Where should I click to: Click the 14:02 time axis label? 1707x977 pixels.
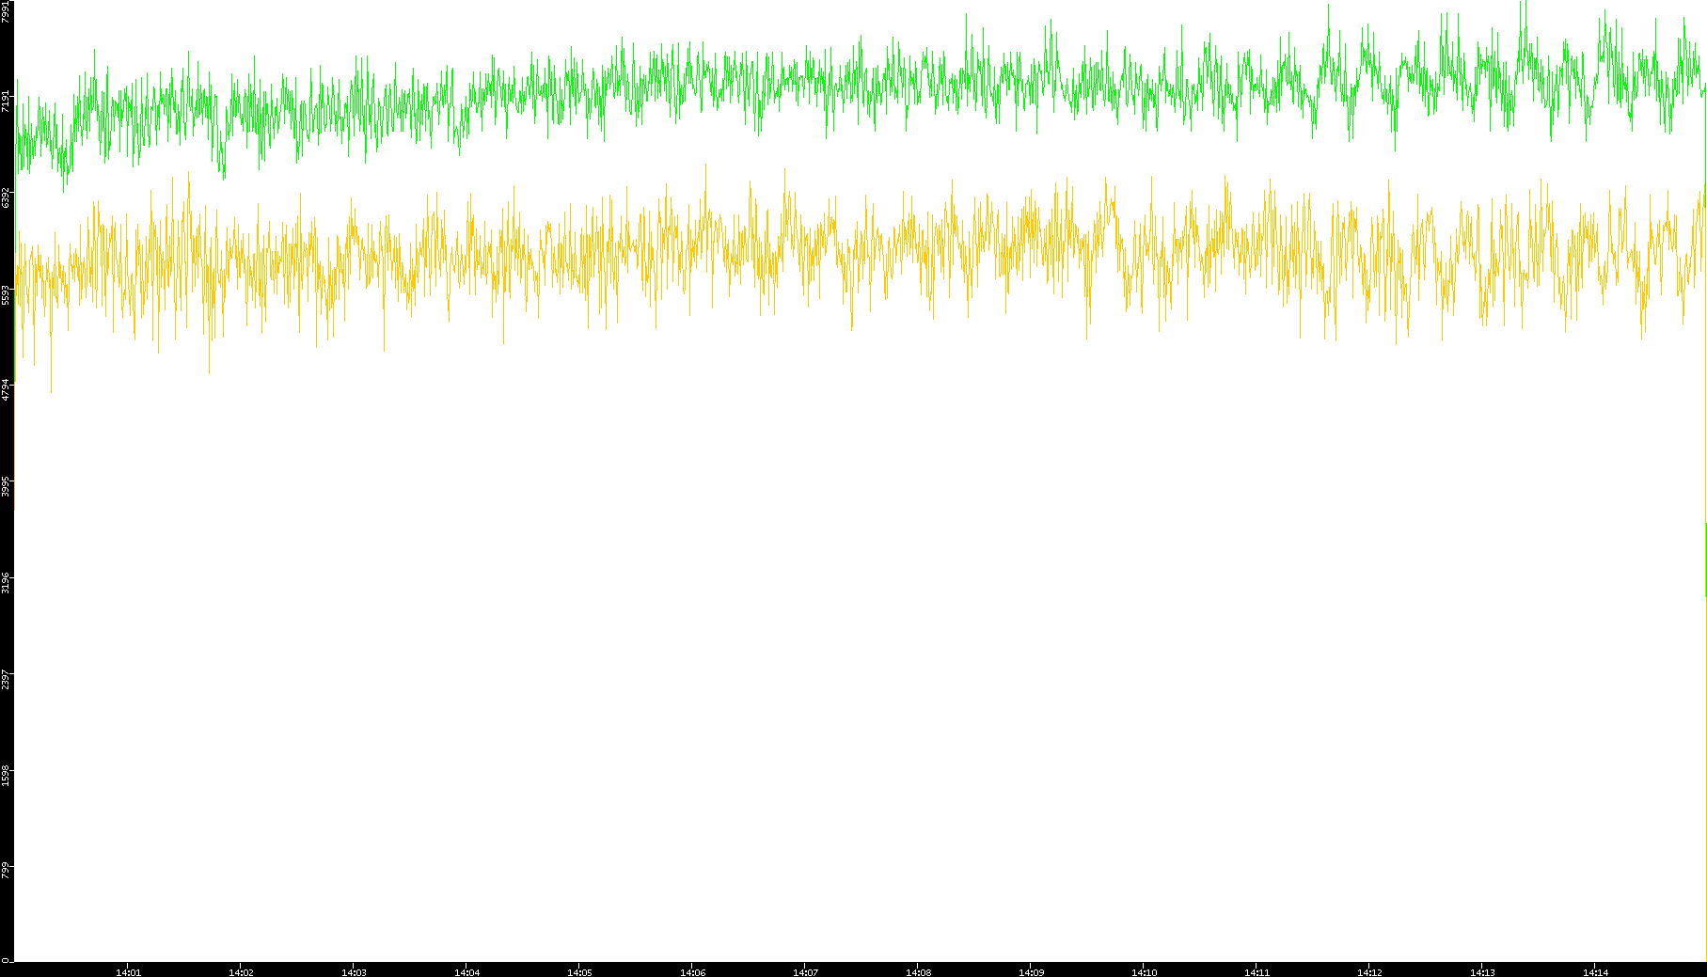coord(241,972)
